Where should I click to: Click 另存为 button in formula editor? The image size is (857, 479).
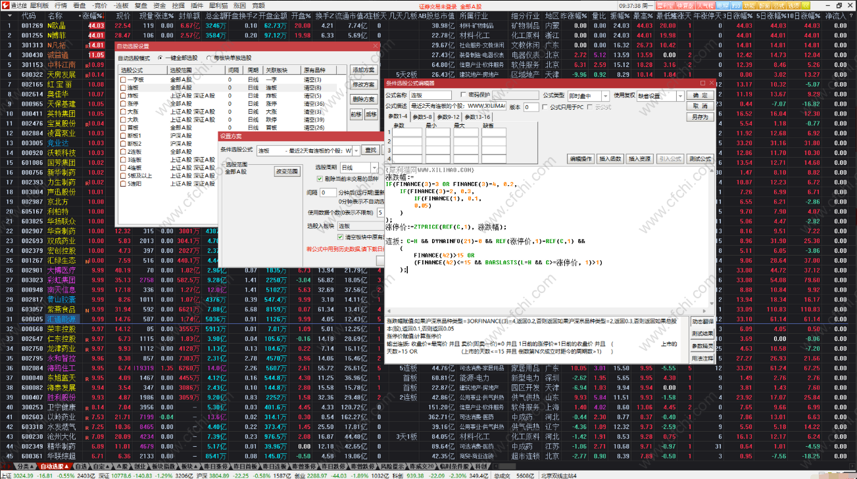700,117
